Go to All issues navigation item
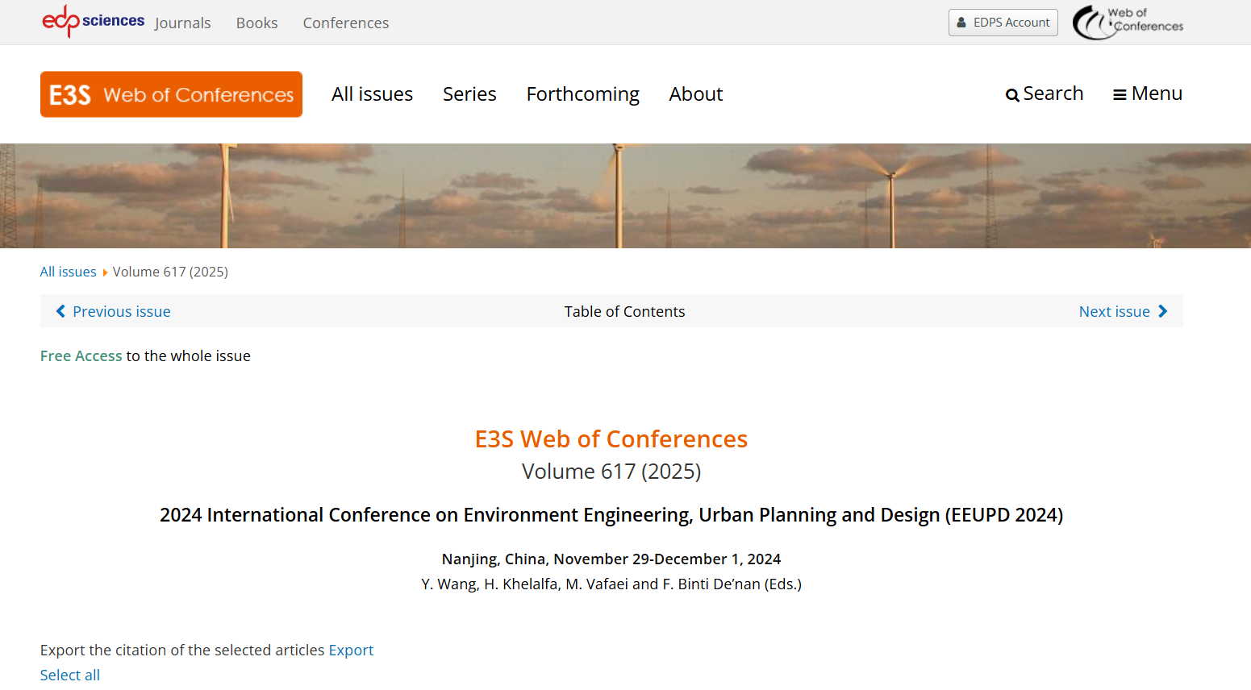Viewport: 1251px width, 690px height. (x=372, y=94)
